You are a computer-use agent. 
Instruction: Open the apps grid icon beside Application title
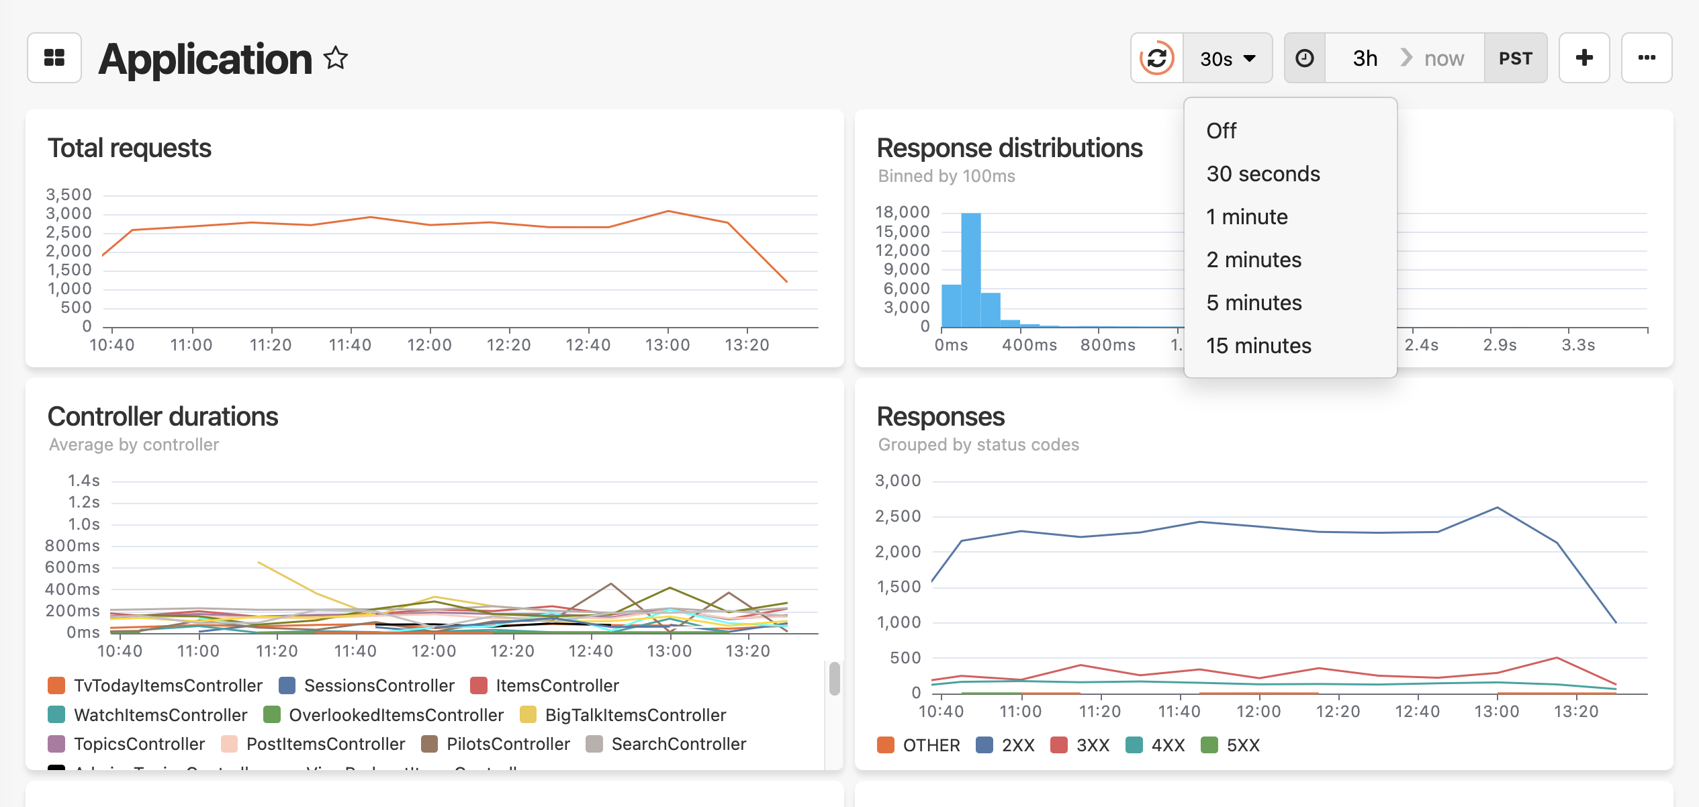[54, 58]
